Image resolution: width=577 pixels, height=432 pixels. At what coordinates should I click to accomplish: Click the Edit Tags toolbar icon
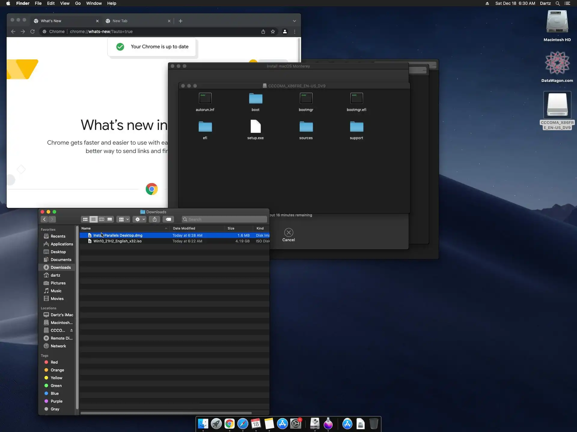(168, 219)
